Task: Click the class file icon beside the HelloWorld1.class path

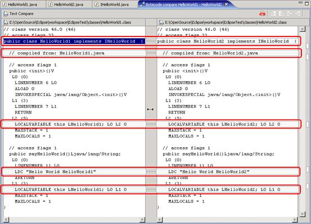Action: pyautogui.click(x=6, y=22)
